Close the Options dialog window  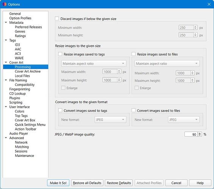pos(209,4)
